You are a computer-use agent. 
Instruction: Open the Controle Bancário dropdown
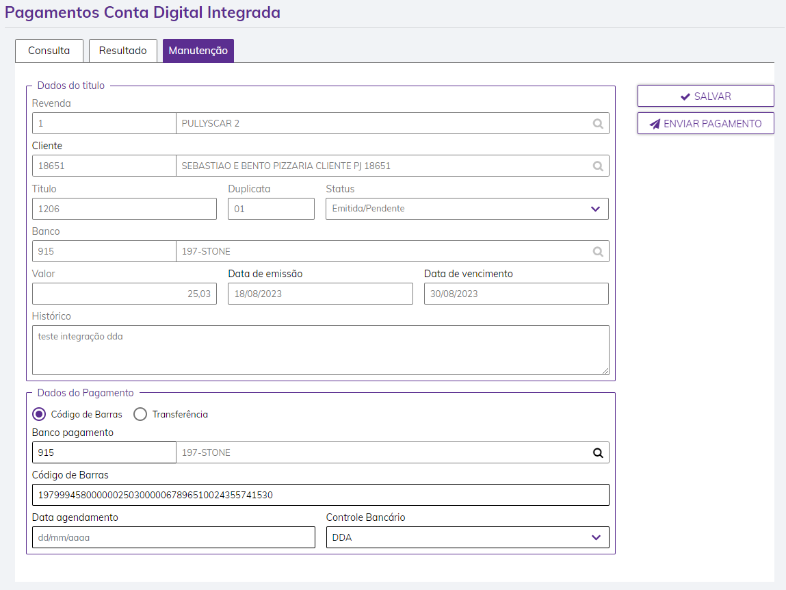point(594,537)
